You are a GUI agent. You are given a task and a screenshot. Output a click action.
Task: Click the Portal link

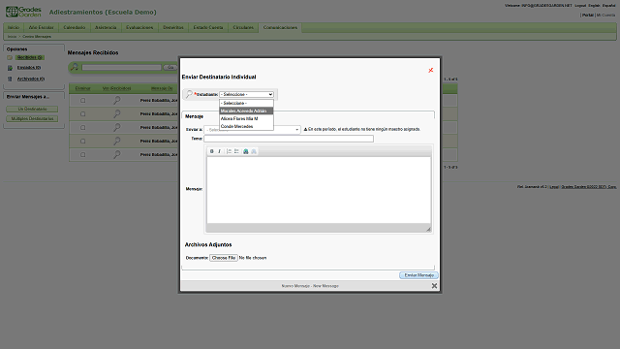[x=588, y=16]
